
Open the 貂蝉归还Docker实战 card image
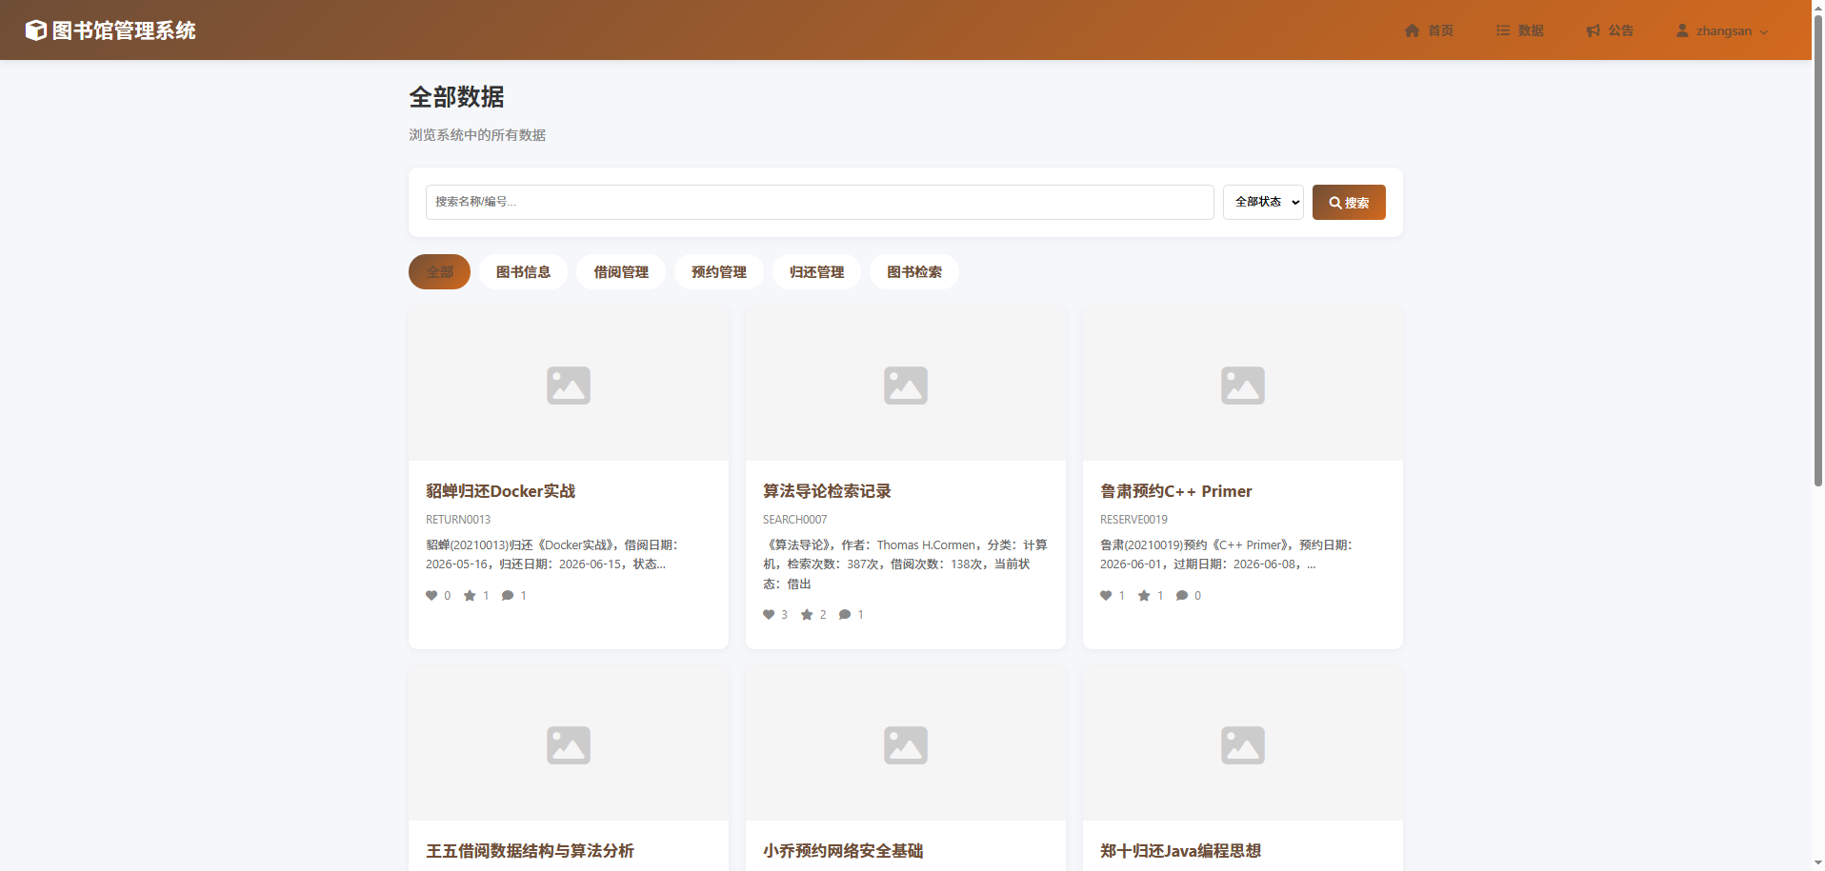coord(569,385)
